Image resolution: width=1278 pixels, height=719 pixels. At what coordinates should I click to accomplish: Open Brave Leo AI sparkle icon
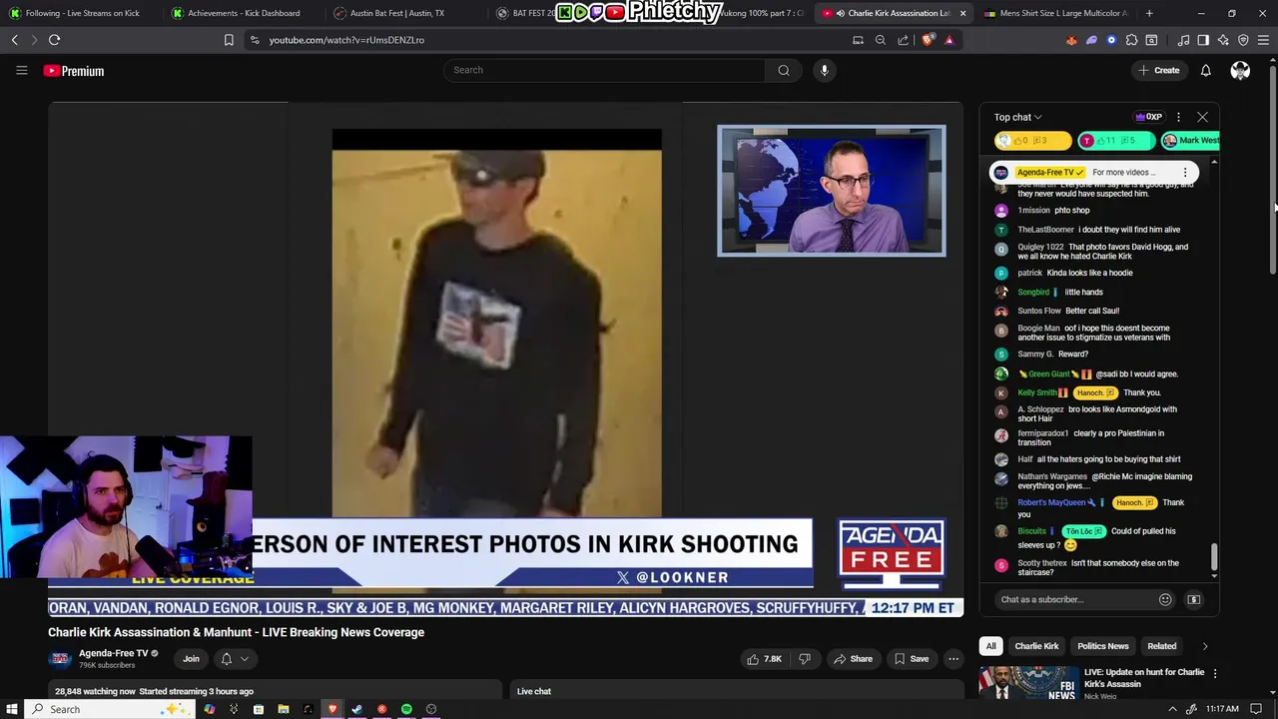(1223, 40)
